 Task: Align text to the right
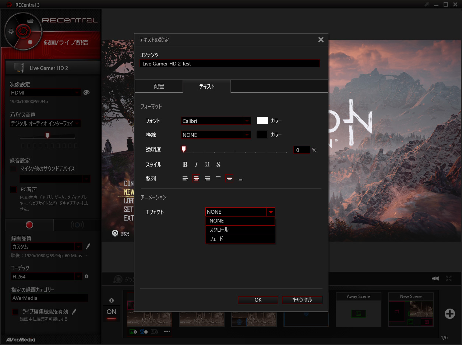[207, 179]
